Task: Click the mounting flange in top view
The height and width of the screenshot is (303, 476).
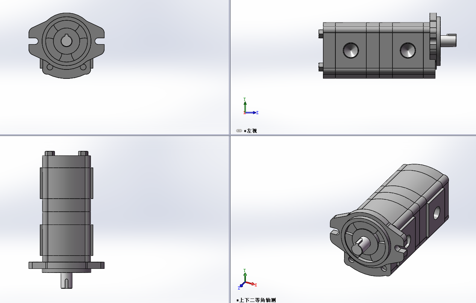Action: (x=67, y=265)
